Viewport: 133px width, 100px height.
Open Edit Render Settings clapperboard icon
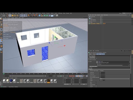coord(37,16)
